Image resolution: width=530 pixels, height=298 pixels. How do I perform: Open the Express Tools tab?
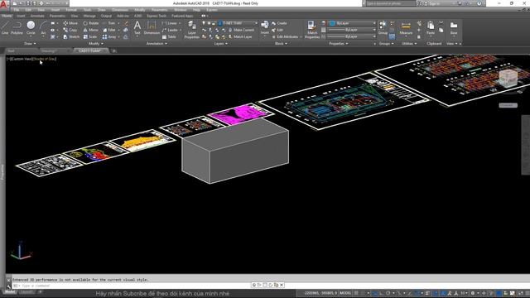(x=157, y=16)
